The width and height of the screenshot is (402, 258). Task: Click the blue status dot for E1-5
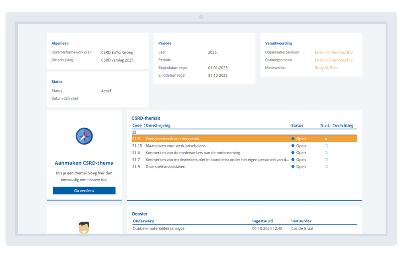293,139
